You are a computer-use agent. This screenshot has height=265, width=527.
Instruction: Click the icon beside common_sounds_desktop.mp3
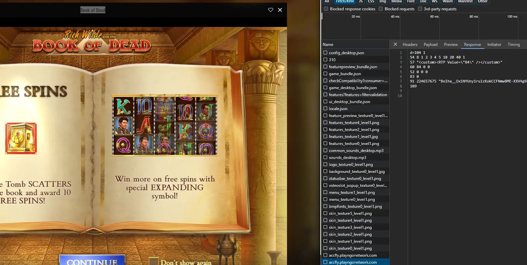pyautogui.click(x=325, y=150)
